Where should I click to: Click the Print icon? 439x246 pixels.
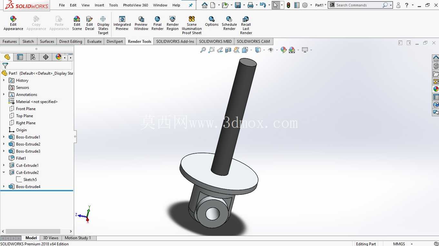point(250,5)
